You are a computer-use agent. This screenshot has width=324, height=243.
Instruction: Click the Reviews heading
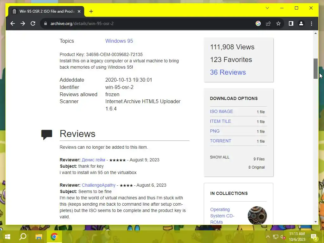(x=78, y=134)
